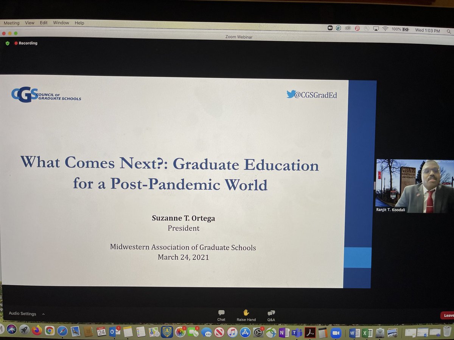Open Maps from the Dock
Screen dimensions: 454x340
[x=154, y=332]
